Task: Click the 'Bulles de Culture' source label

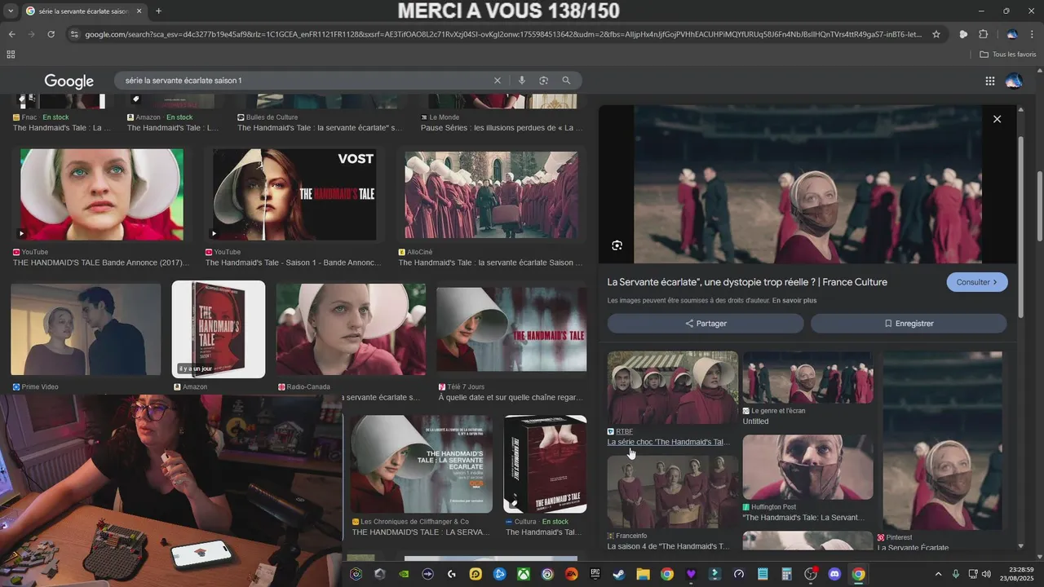Action: 272,117
